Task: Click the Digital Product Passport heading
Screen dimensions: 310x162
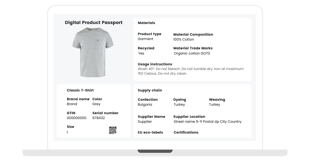Action: click(x=94, y=23)
